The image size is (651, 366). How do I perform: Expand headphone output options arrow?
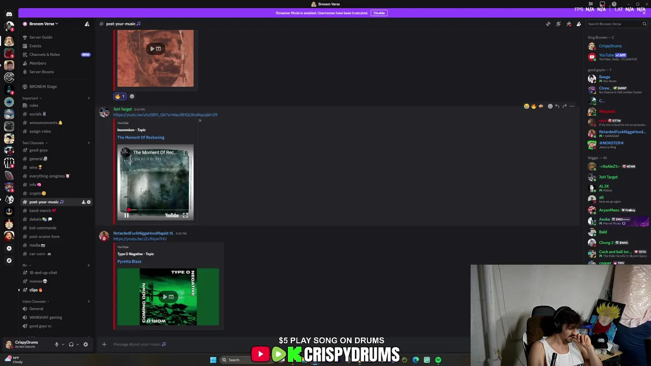[x=77, y=345]
